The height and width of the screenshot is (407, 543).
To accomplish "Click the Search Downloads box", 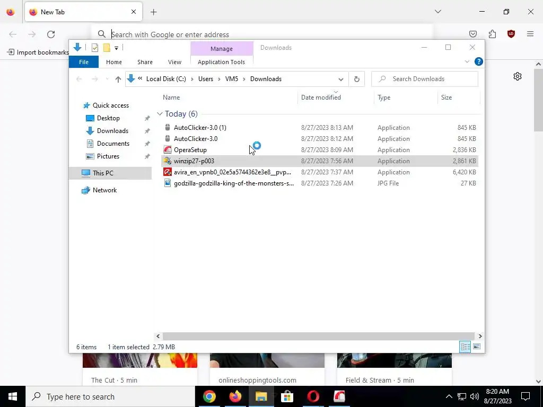I will click(x=425, y=79).
